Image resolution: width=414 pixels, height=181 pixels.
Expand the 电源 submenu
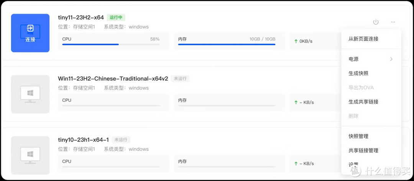371,59
